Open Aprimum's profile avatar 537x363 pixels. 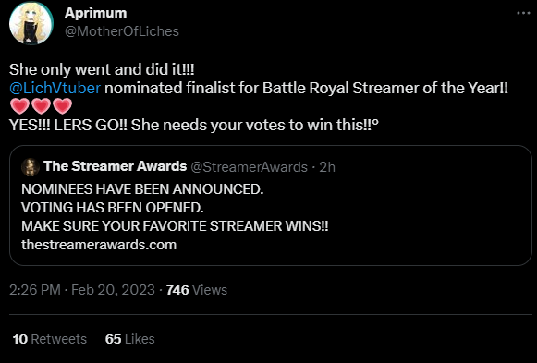31,23
